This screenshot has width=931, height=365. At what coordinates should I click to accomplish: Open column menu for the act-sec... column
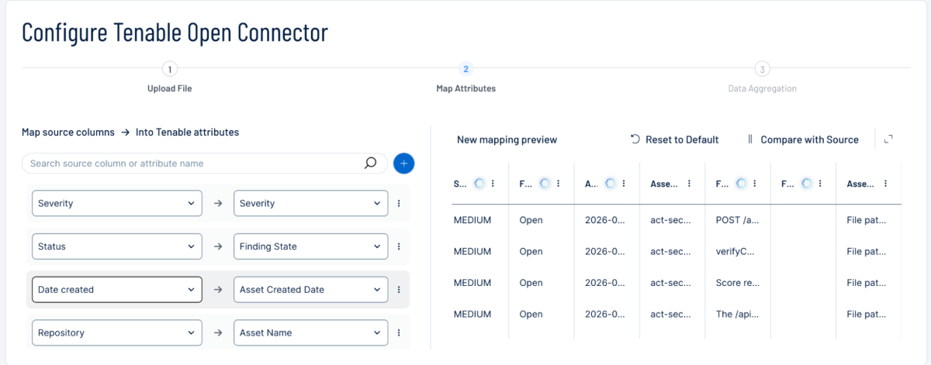689,184
